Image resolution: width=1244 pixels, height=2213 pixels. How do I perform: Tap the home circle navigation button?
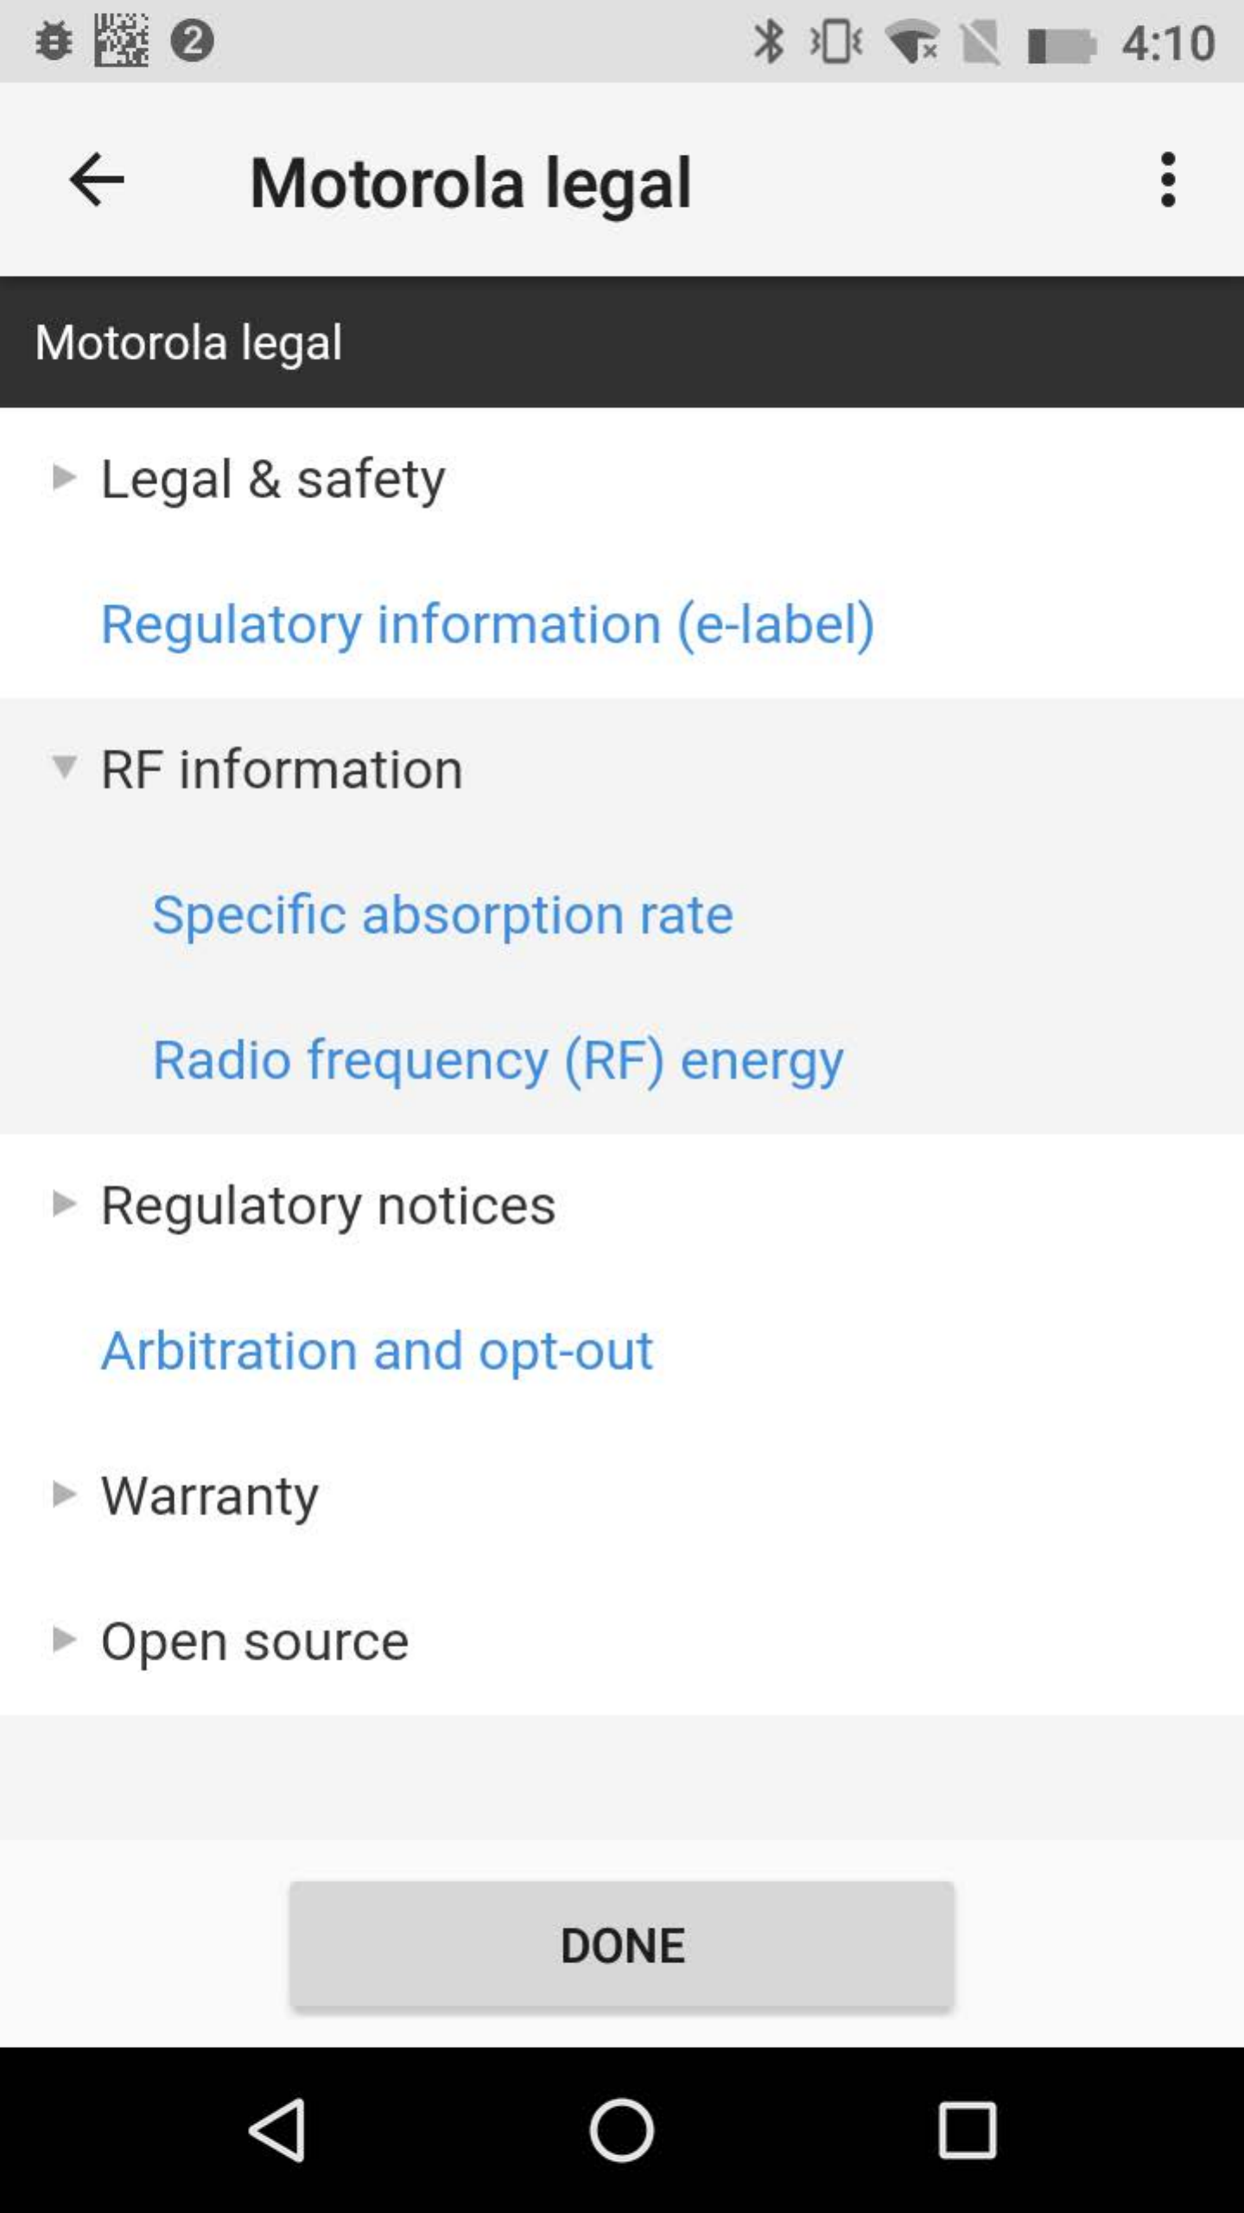coord(622,2130)
